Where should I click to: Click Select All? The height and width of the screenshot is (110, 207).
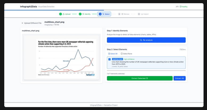113,54
